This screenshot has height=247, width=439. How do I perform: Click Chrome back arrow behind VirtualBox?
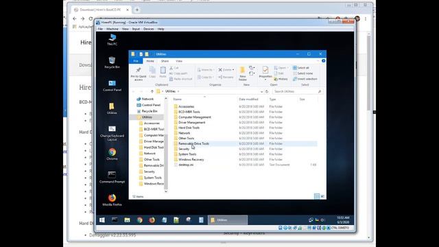[x=75, y=19]
